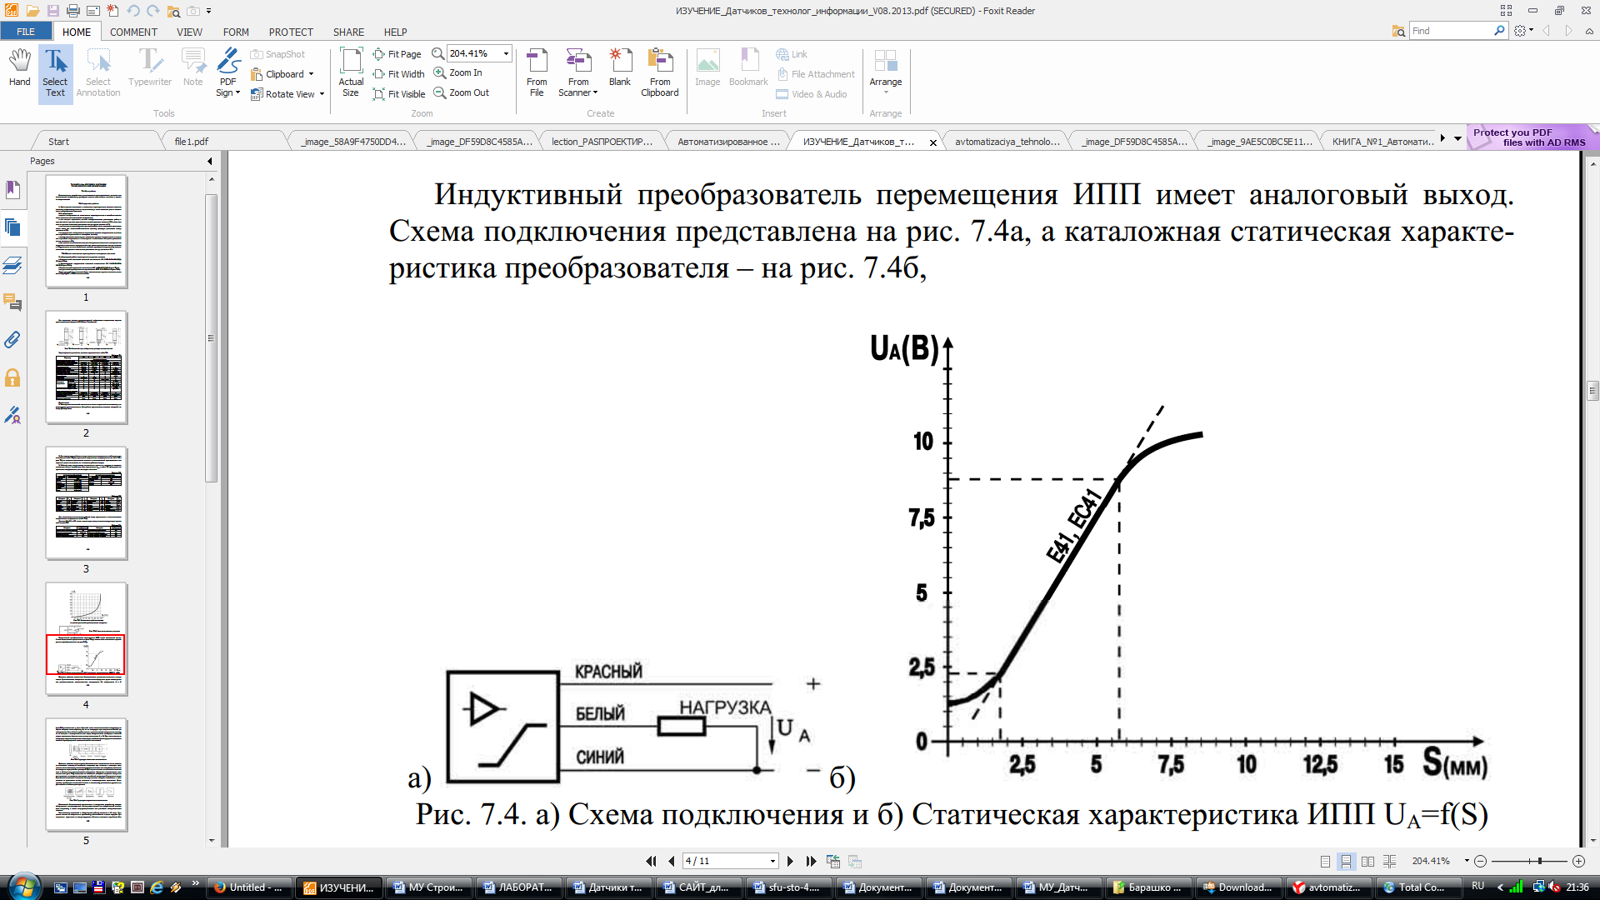The height and width of the screenshot is (900, 1600).
Task: Select page 2 thumbnail
Action: coord(87,367)
